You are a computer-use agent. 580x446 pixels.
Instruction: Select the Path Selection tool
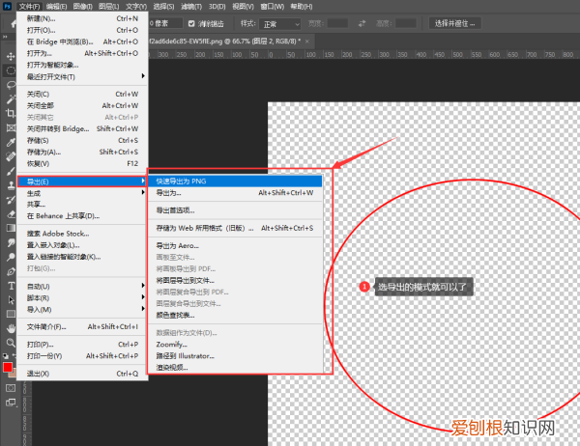(11, 299)
